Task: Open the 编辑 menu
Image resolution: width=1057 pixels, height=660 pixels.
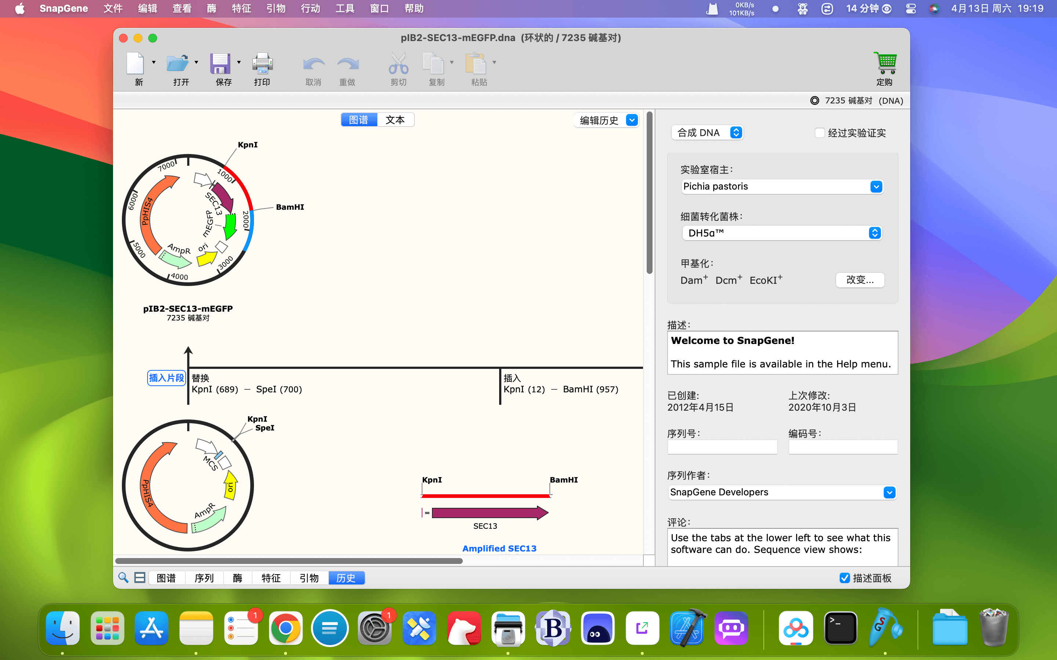Action: tap(147, 9)
